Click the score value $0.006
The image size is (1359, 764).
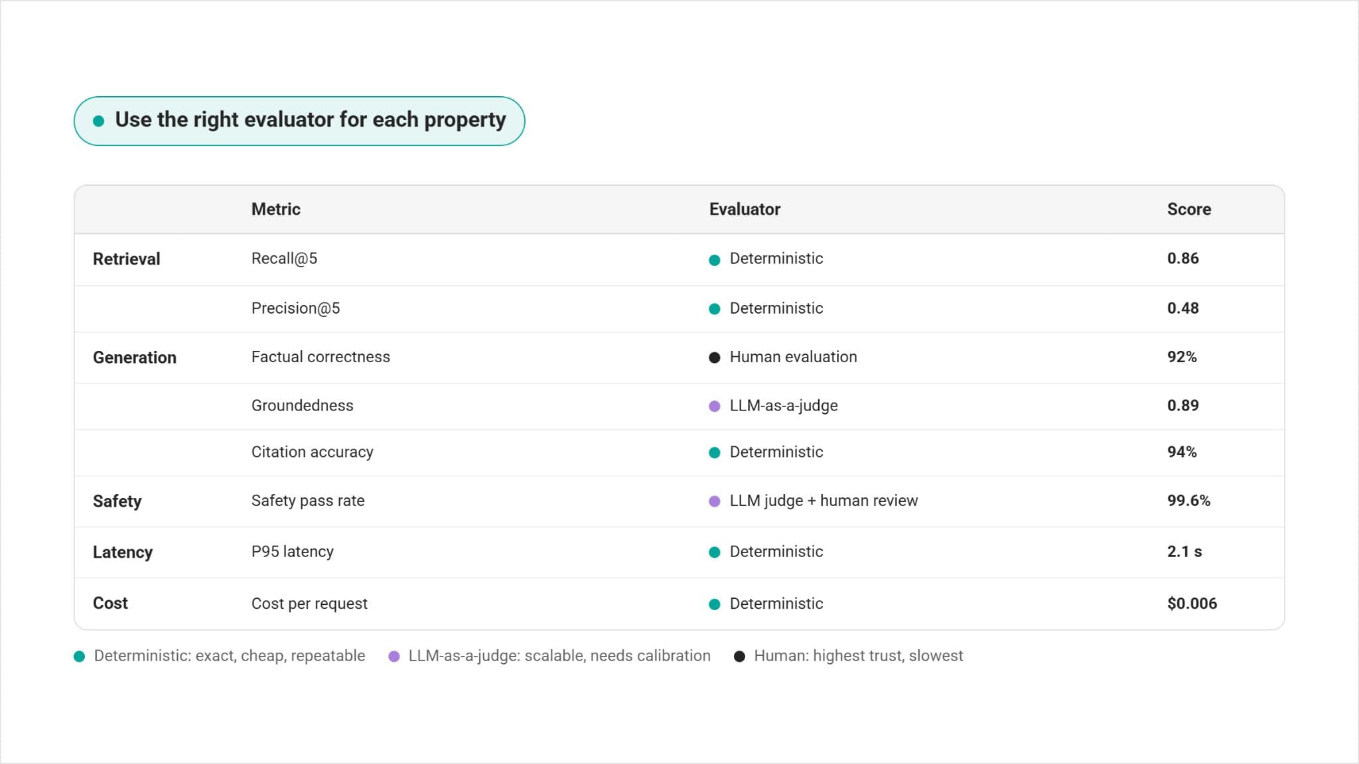click(x=1192, y=603)
